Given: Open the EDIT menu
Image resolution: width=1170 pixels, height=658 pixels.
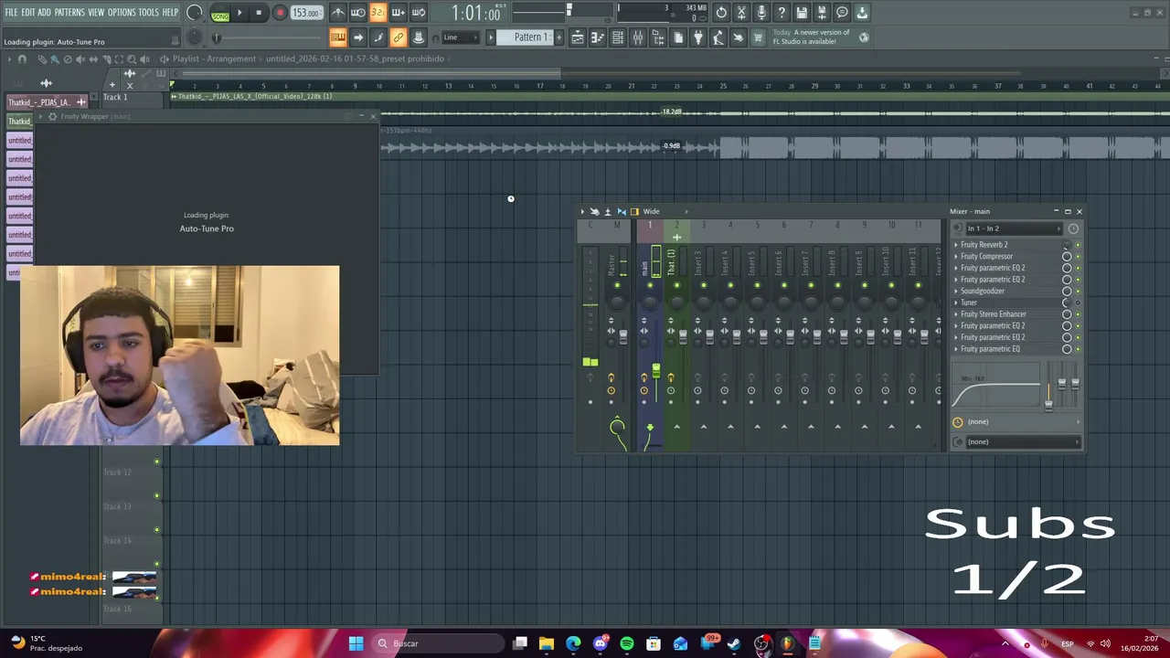Looking at the screenshot, I should click(x=28, y=13).
